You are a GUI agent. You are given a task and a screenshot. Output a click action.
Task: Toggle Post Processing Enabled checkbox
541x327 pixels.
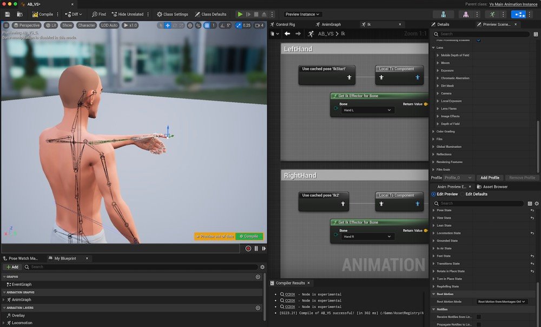coord(478,41)
